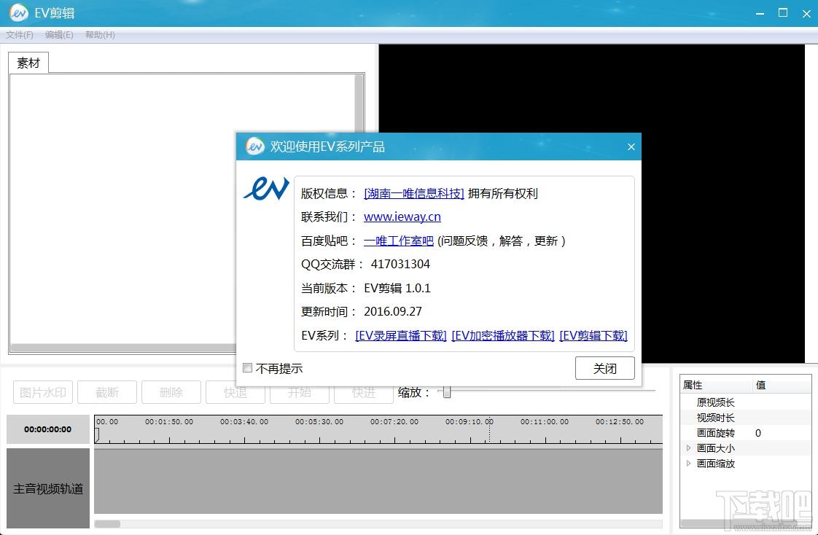Click the timeline ruler at 00:05:30.00

(319, 422)
